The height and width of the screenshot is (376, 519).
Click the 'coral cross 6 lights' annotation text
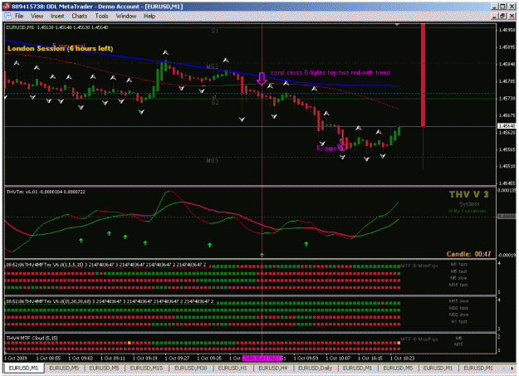(330, 72)
